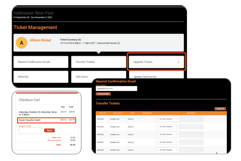Click the chevron arrow on Upgrade Tickets
The image size is (241, 161).
(179, 62)
